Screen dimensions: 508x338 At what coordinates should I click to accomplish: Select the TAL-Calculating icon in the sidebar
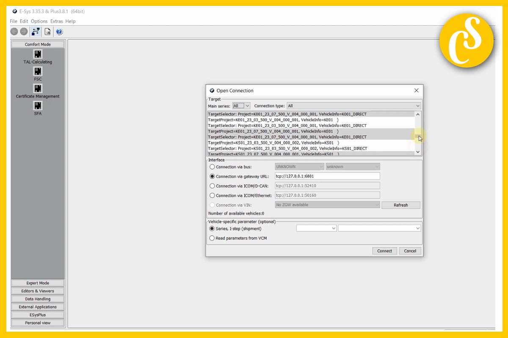pos(37,54)
